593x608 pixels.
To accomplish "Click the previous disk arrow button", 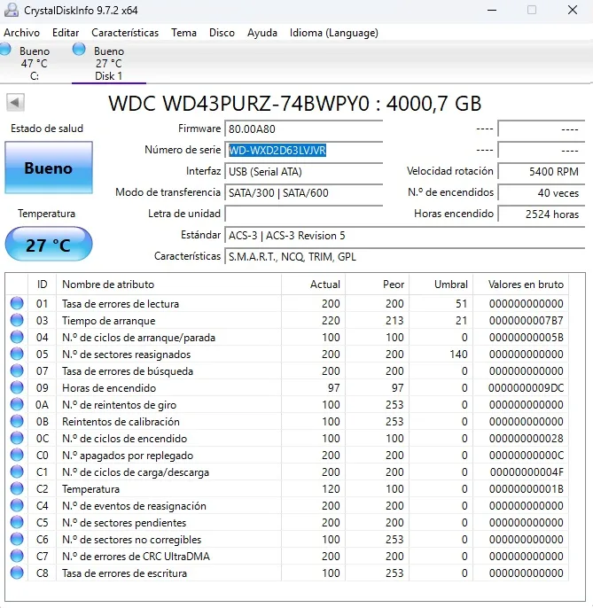I will tap(15, 103).
